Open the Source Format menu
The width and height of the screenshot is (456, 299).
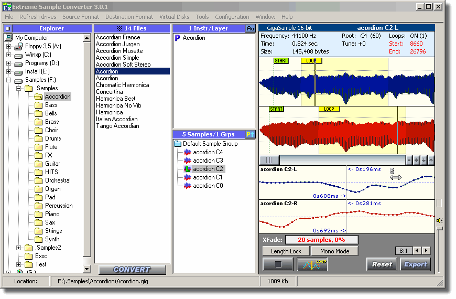coord(81,17)
